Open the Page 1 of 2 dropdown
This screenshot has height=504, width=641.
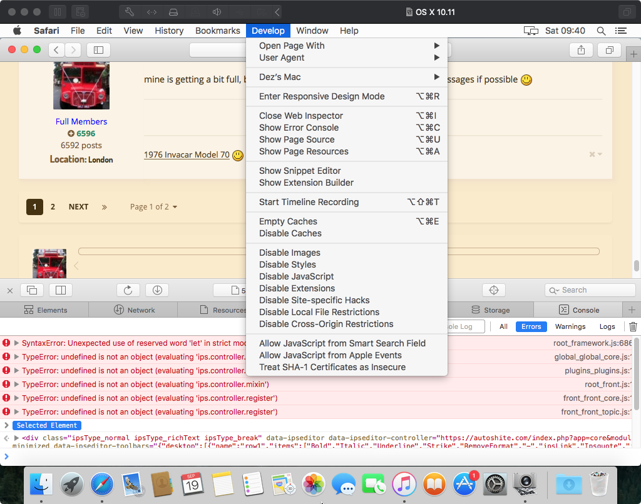click(154, 206)
